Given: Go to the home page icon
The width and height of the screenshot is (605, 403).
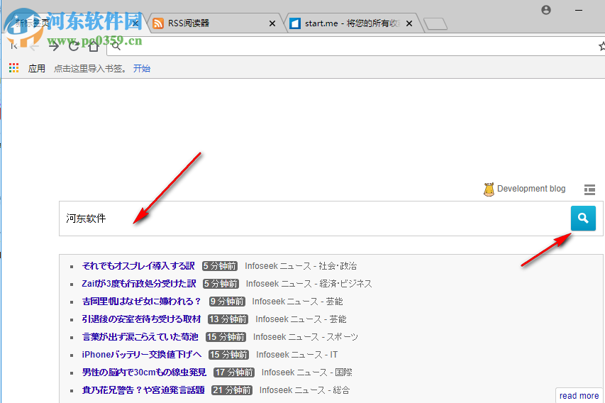Looking at the screenshot, I should pos(94,47).
